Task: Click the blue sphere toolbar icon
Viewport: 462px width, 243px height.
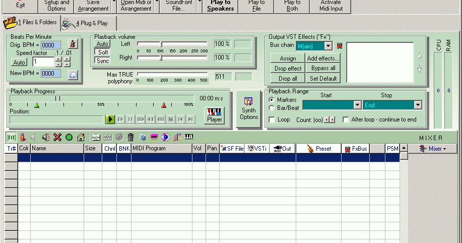Action: coord(166,137)
